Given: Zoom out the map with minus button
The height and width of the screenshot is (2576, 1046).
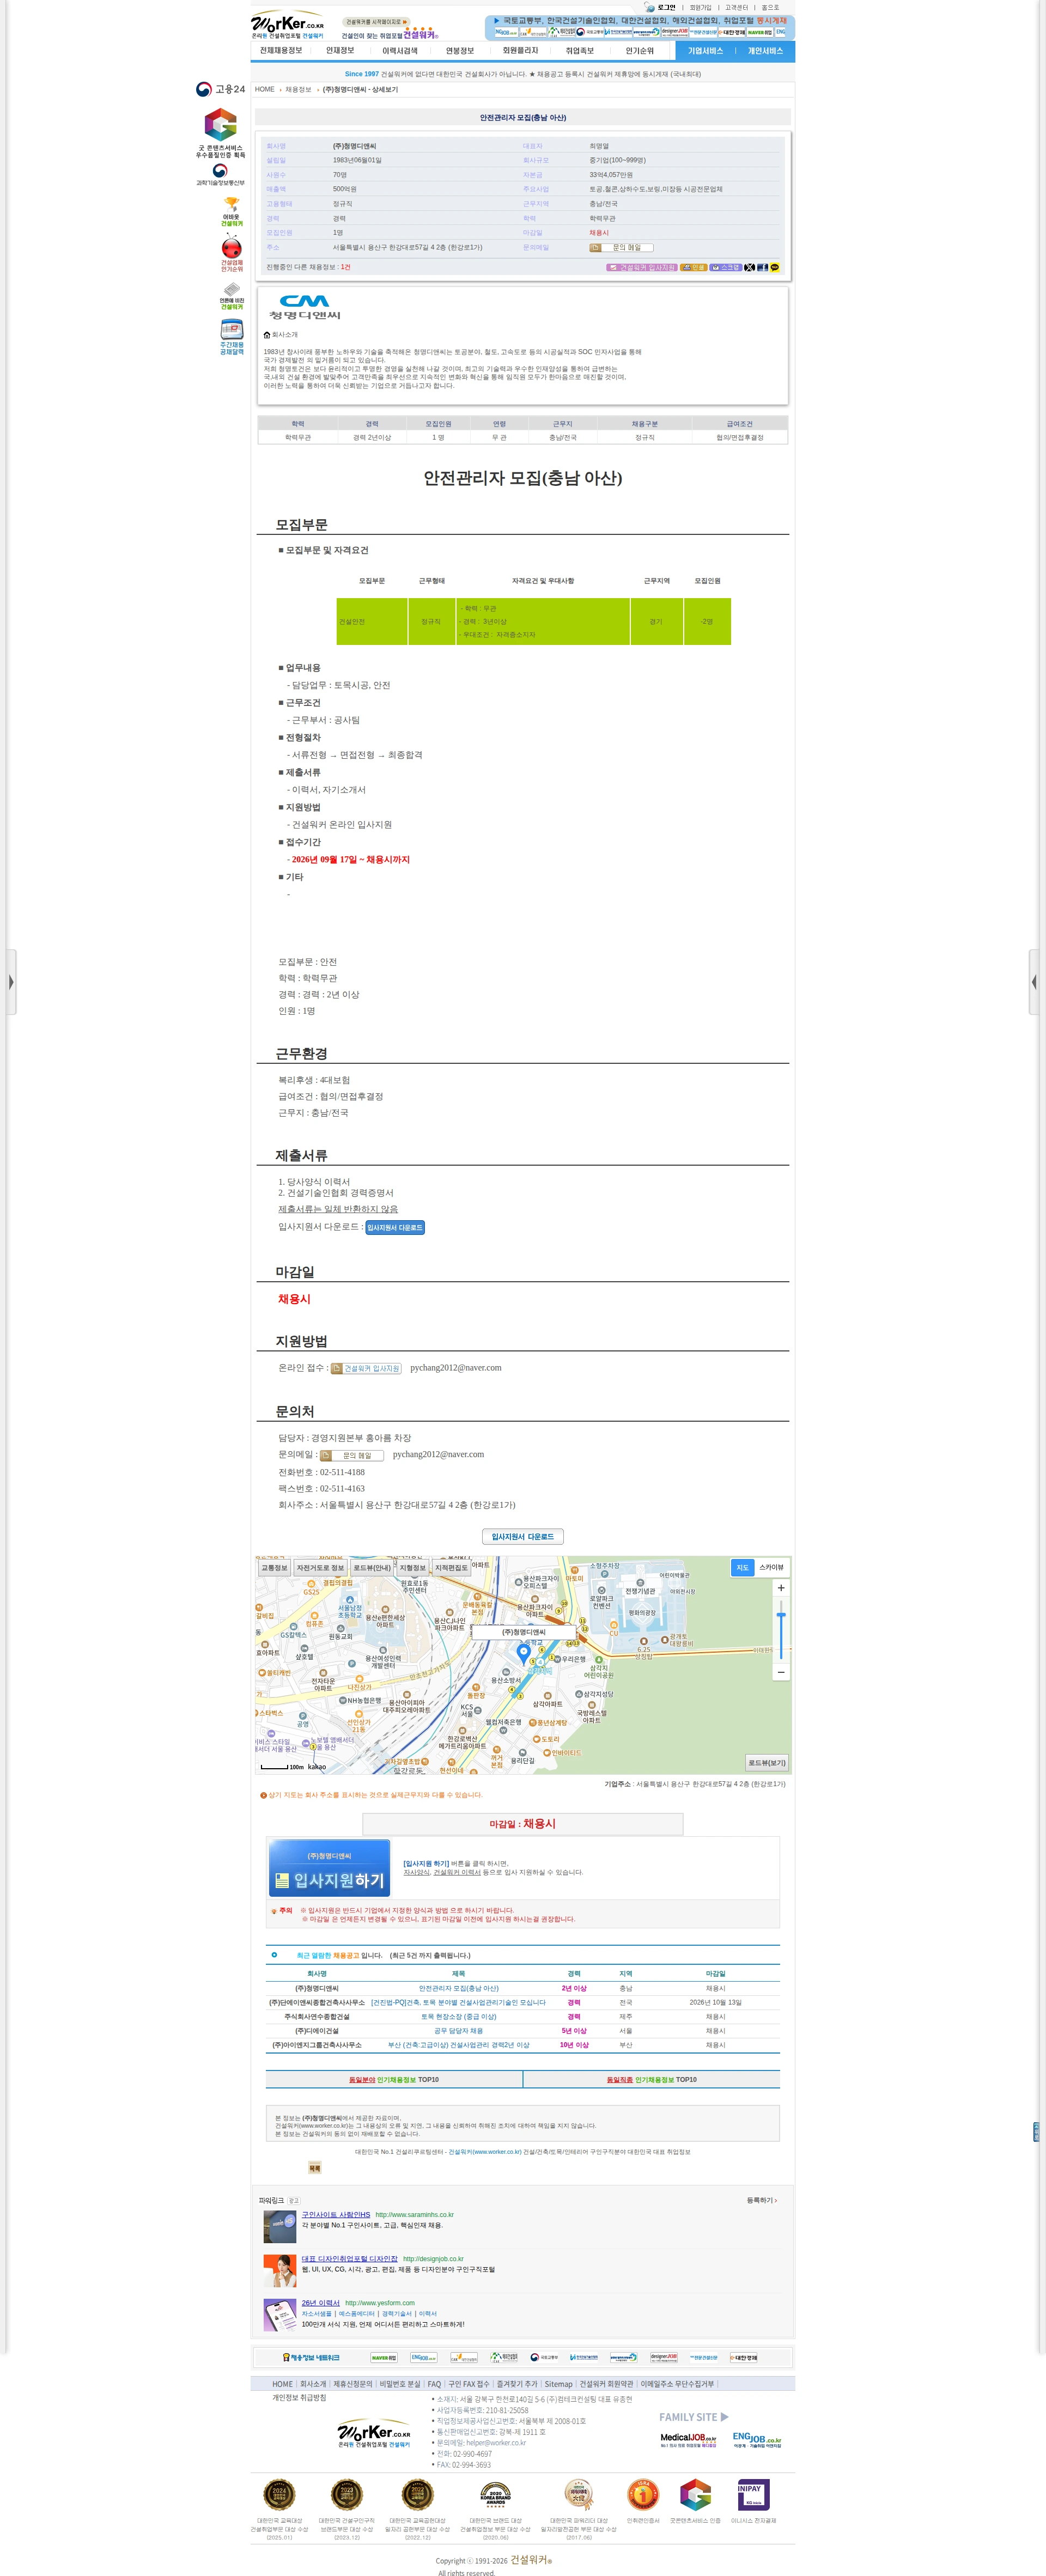Looking at the screenshot, I should pos(781,1671).
